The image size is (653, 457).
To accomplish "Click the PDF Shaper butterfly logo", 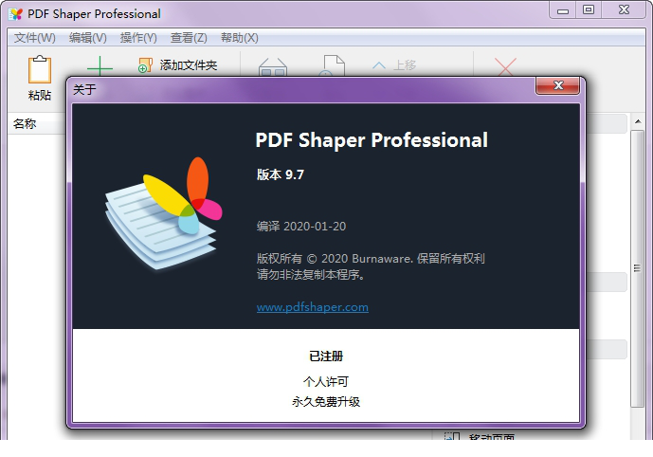I will point(163,213).
